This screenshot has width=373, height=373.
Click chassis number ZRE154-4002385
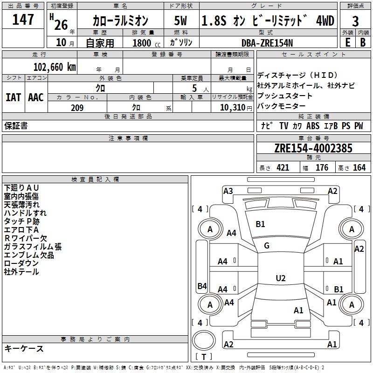click(313, 148)
